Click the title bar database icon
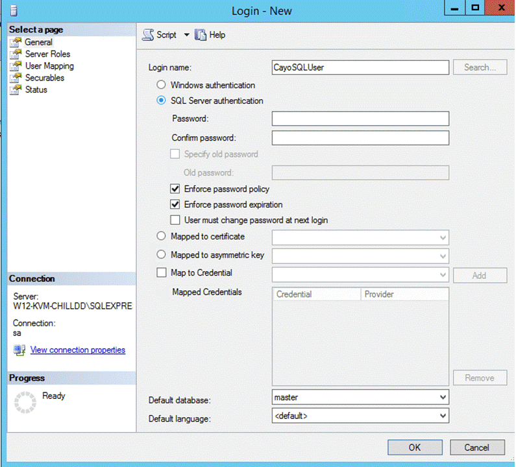The width and height of the screenshot is (516, 467). click(x=14, y=10)
